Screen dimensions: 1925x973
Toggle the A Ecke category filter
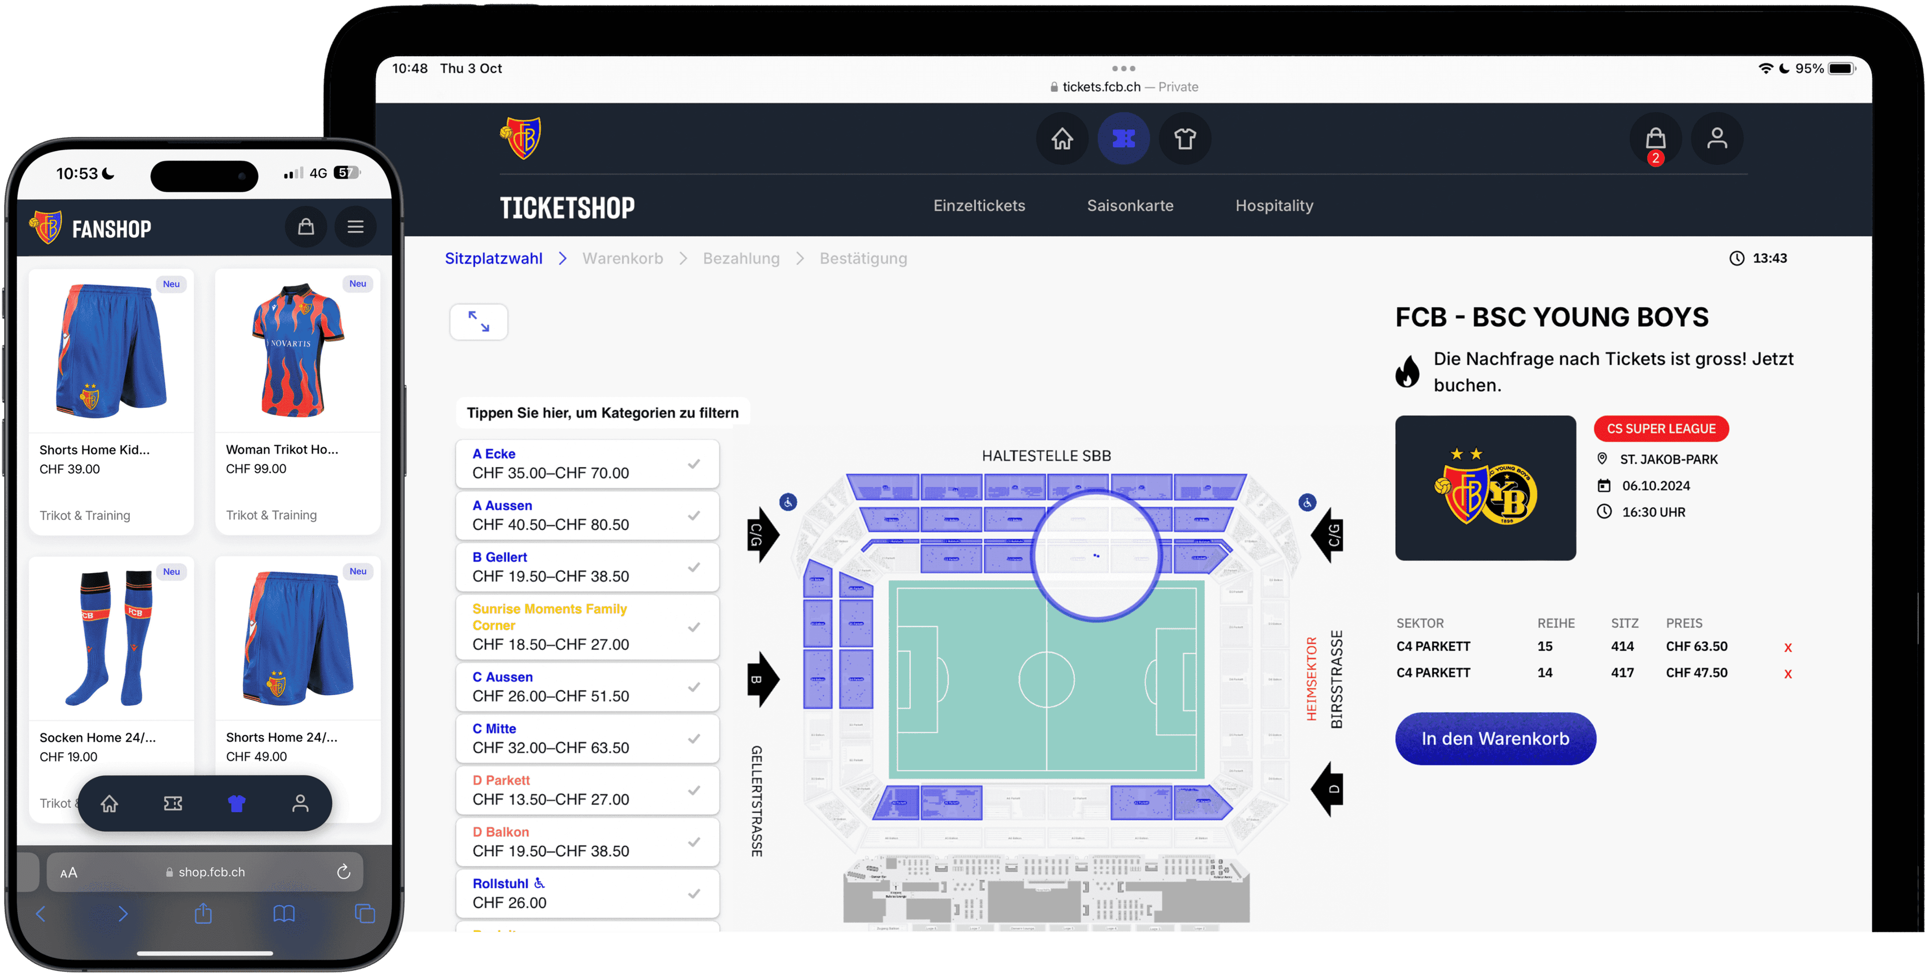coord(587,463)
